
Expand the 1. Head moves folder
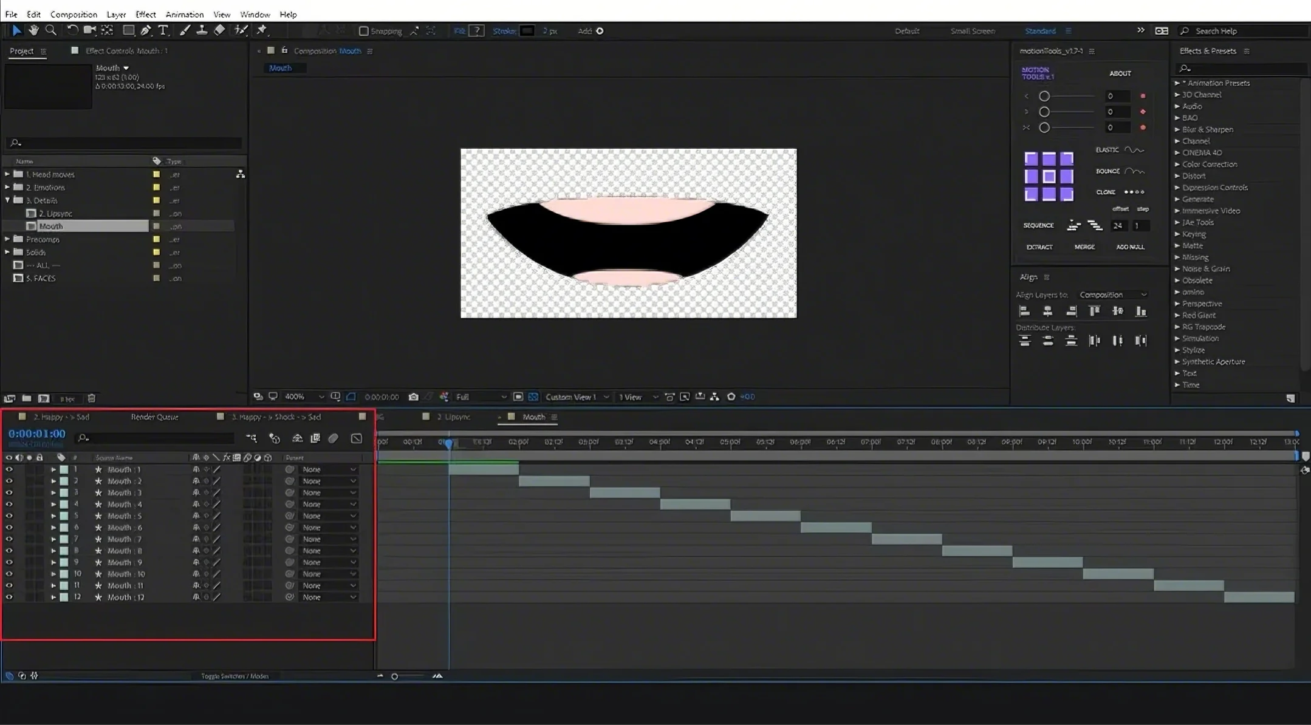7,174
